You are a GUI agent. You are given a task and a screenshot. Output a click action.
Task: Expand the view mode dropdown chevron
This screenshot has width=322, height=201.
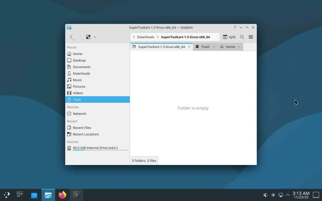coord(95,37)
